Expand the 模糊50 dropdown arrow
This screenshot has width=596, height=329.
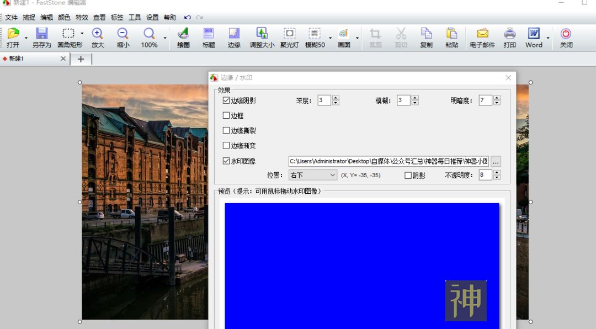(x=330, y=38)
